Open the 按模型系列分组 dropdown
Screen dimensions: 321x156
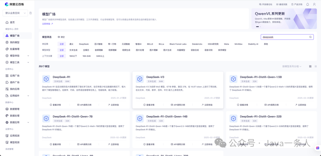(292, 67)
